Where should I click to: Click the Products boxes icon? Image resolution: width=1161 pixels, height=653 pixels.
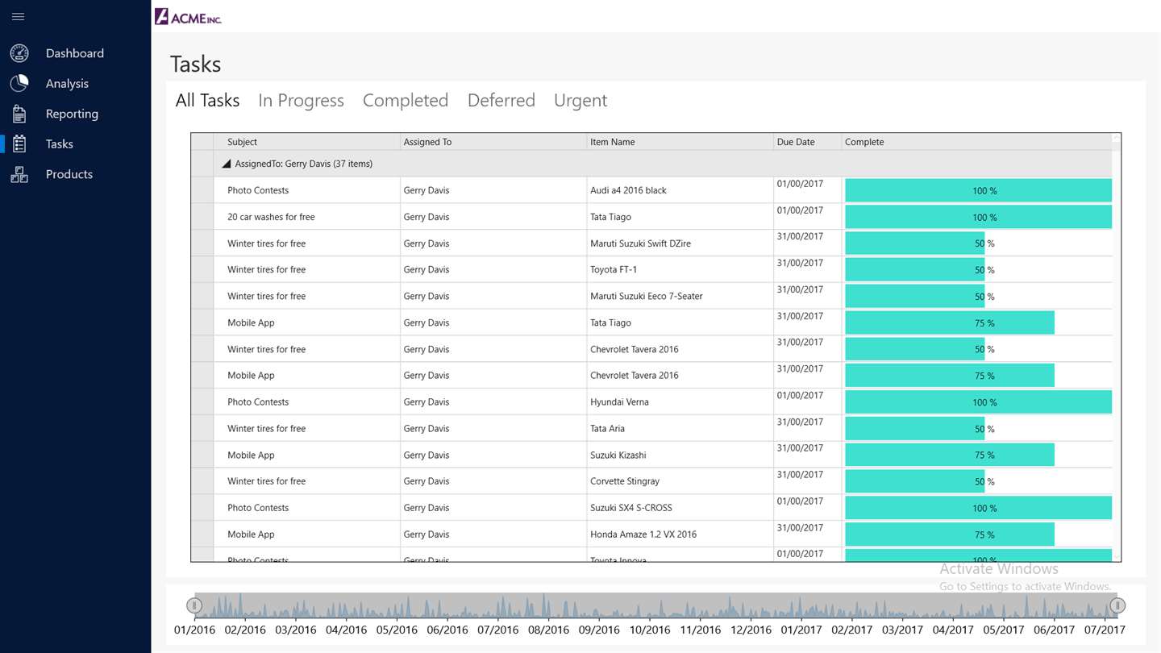click(19, 174)
